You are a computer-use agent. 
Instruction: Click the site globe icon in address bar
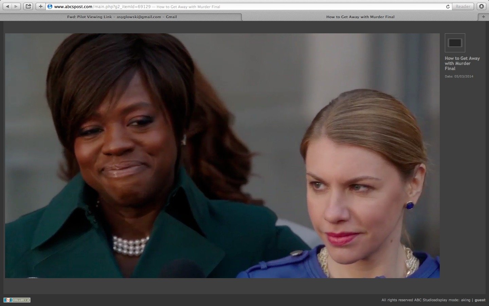[x=50, y=6]
